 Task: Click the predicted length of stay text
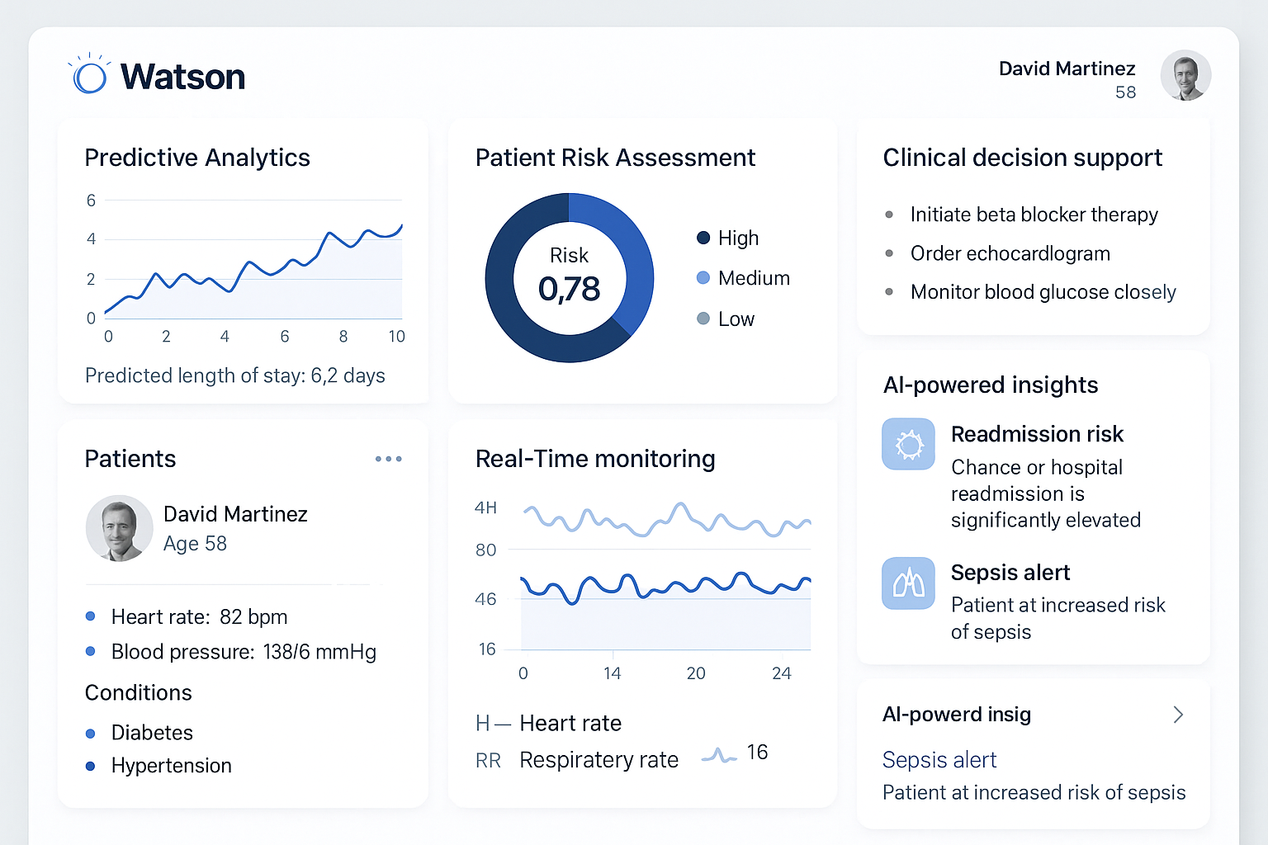pyautogui.click(x=234, y=375)
